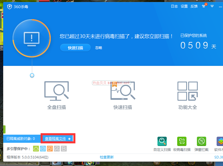Click the skin T-shirt icon with badge

204,6
